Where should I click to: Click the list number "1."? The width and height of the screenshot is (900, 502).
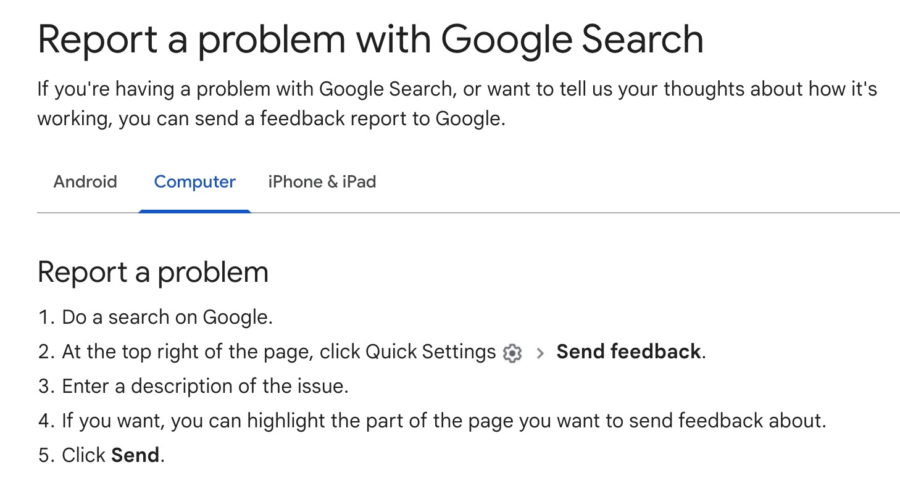tap(47, 317)
